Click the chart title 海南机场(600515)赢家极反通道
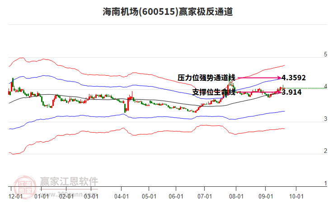Screen dimensions: 328x203 [x=168, y=12]
